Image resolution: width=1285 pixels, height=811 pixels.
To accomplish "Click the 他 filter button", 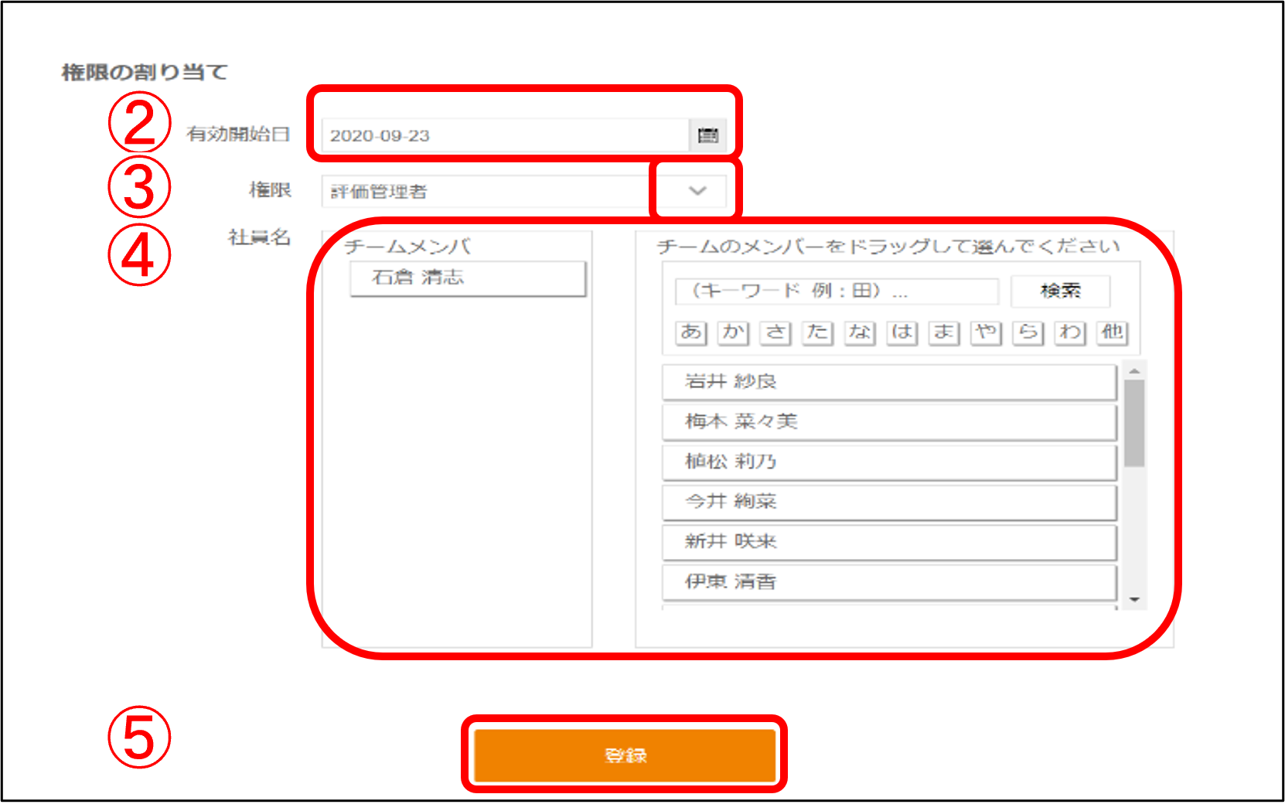I will [x=1112, y=332].
